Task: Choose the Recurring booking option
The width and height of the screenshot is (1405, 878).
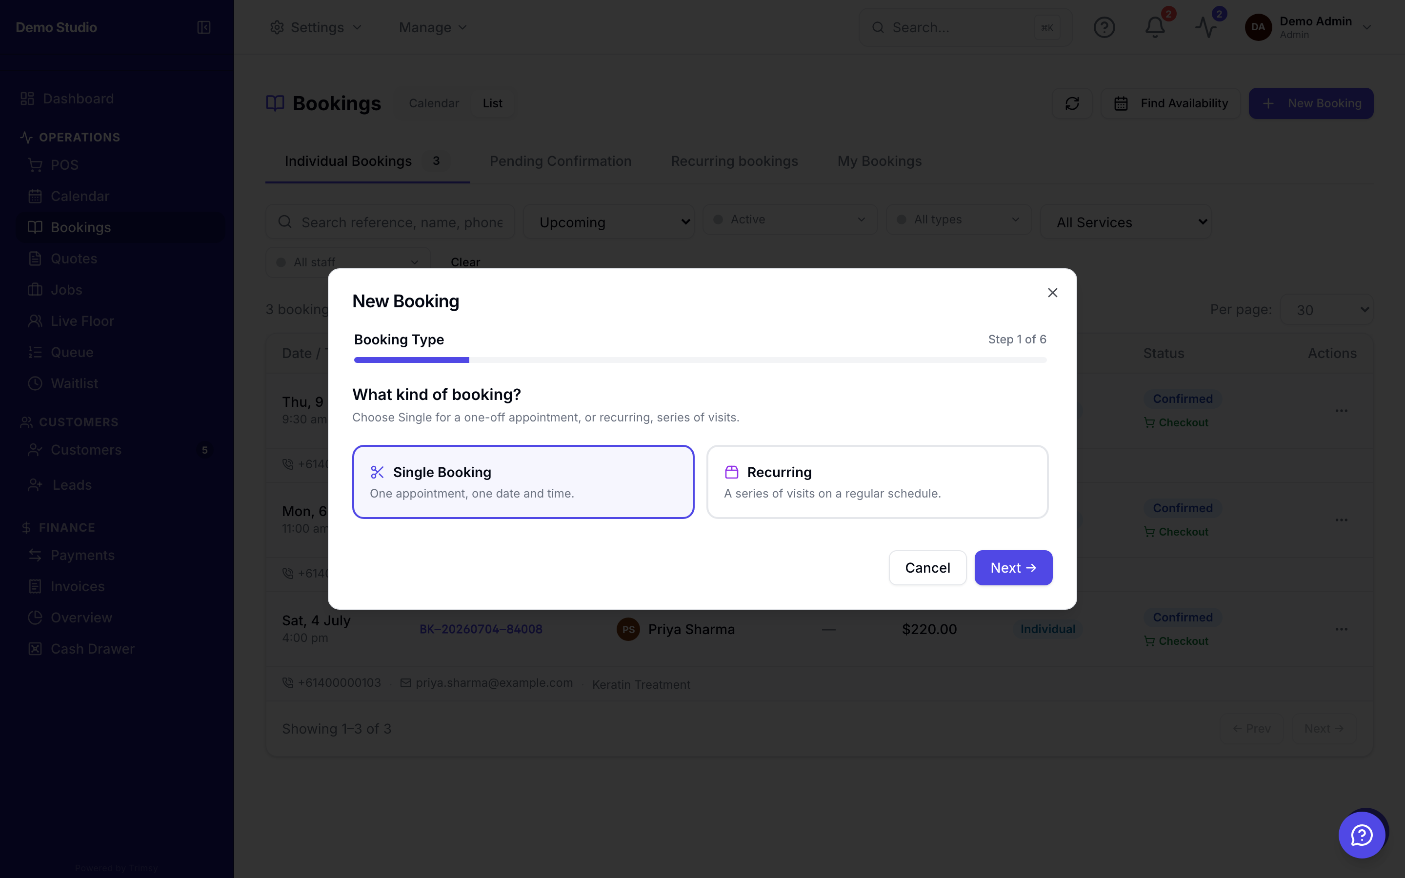Action: click(x=877, y=482)
